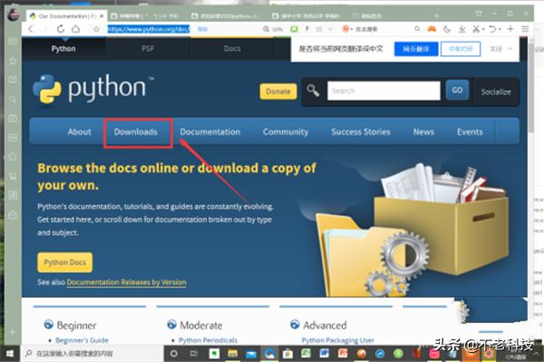
Task: Click the browser toolbar search magnifier
Action: click(x=417, y=29)
